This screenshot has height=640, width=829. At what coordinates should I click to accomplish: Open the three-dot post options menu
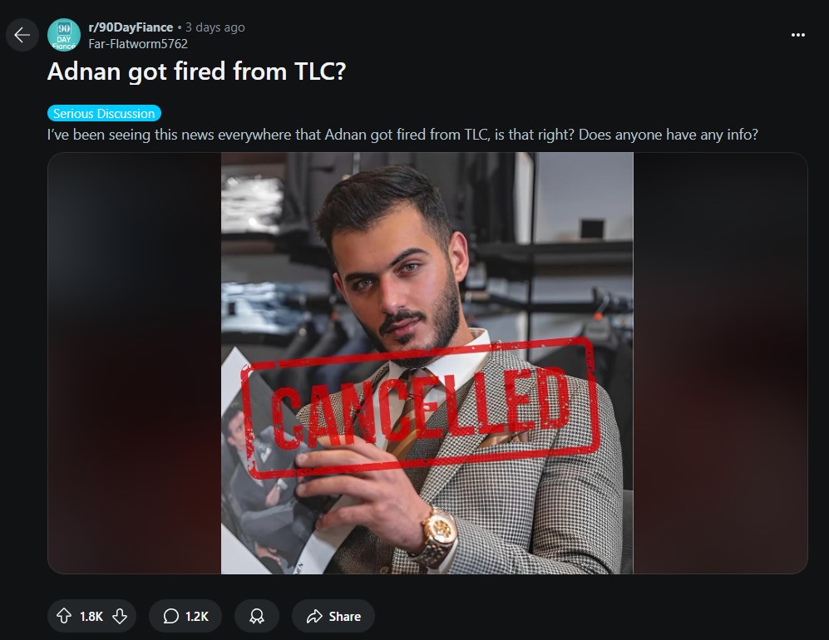click(797, 35)
